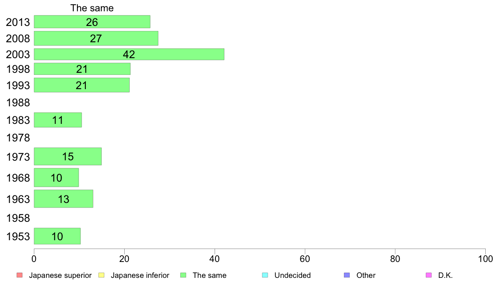Click the green The same legend swatch
497x308 pixels.
click(183, 275)
